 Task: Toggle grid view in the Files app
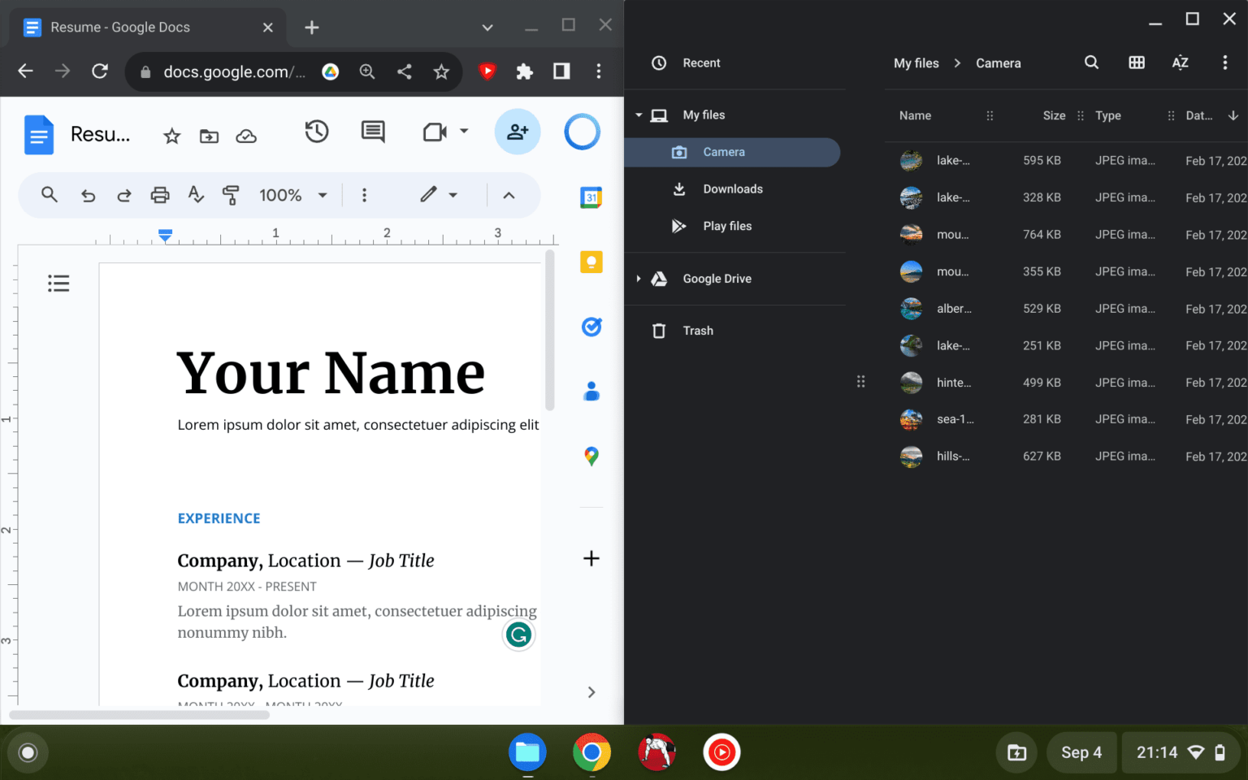[1136, 63]
